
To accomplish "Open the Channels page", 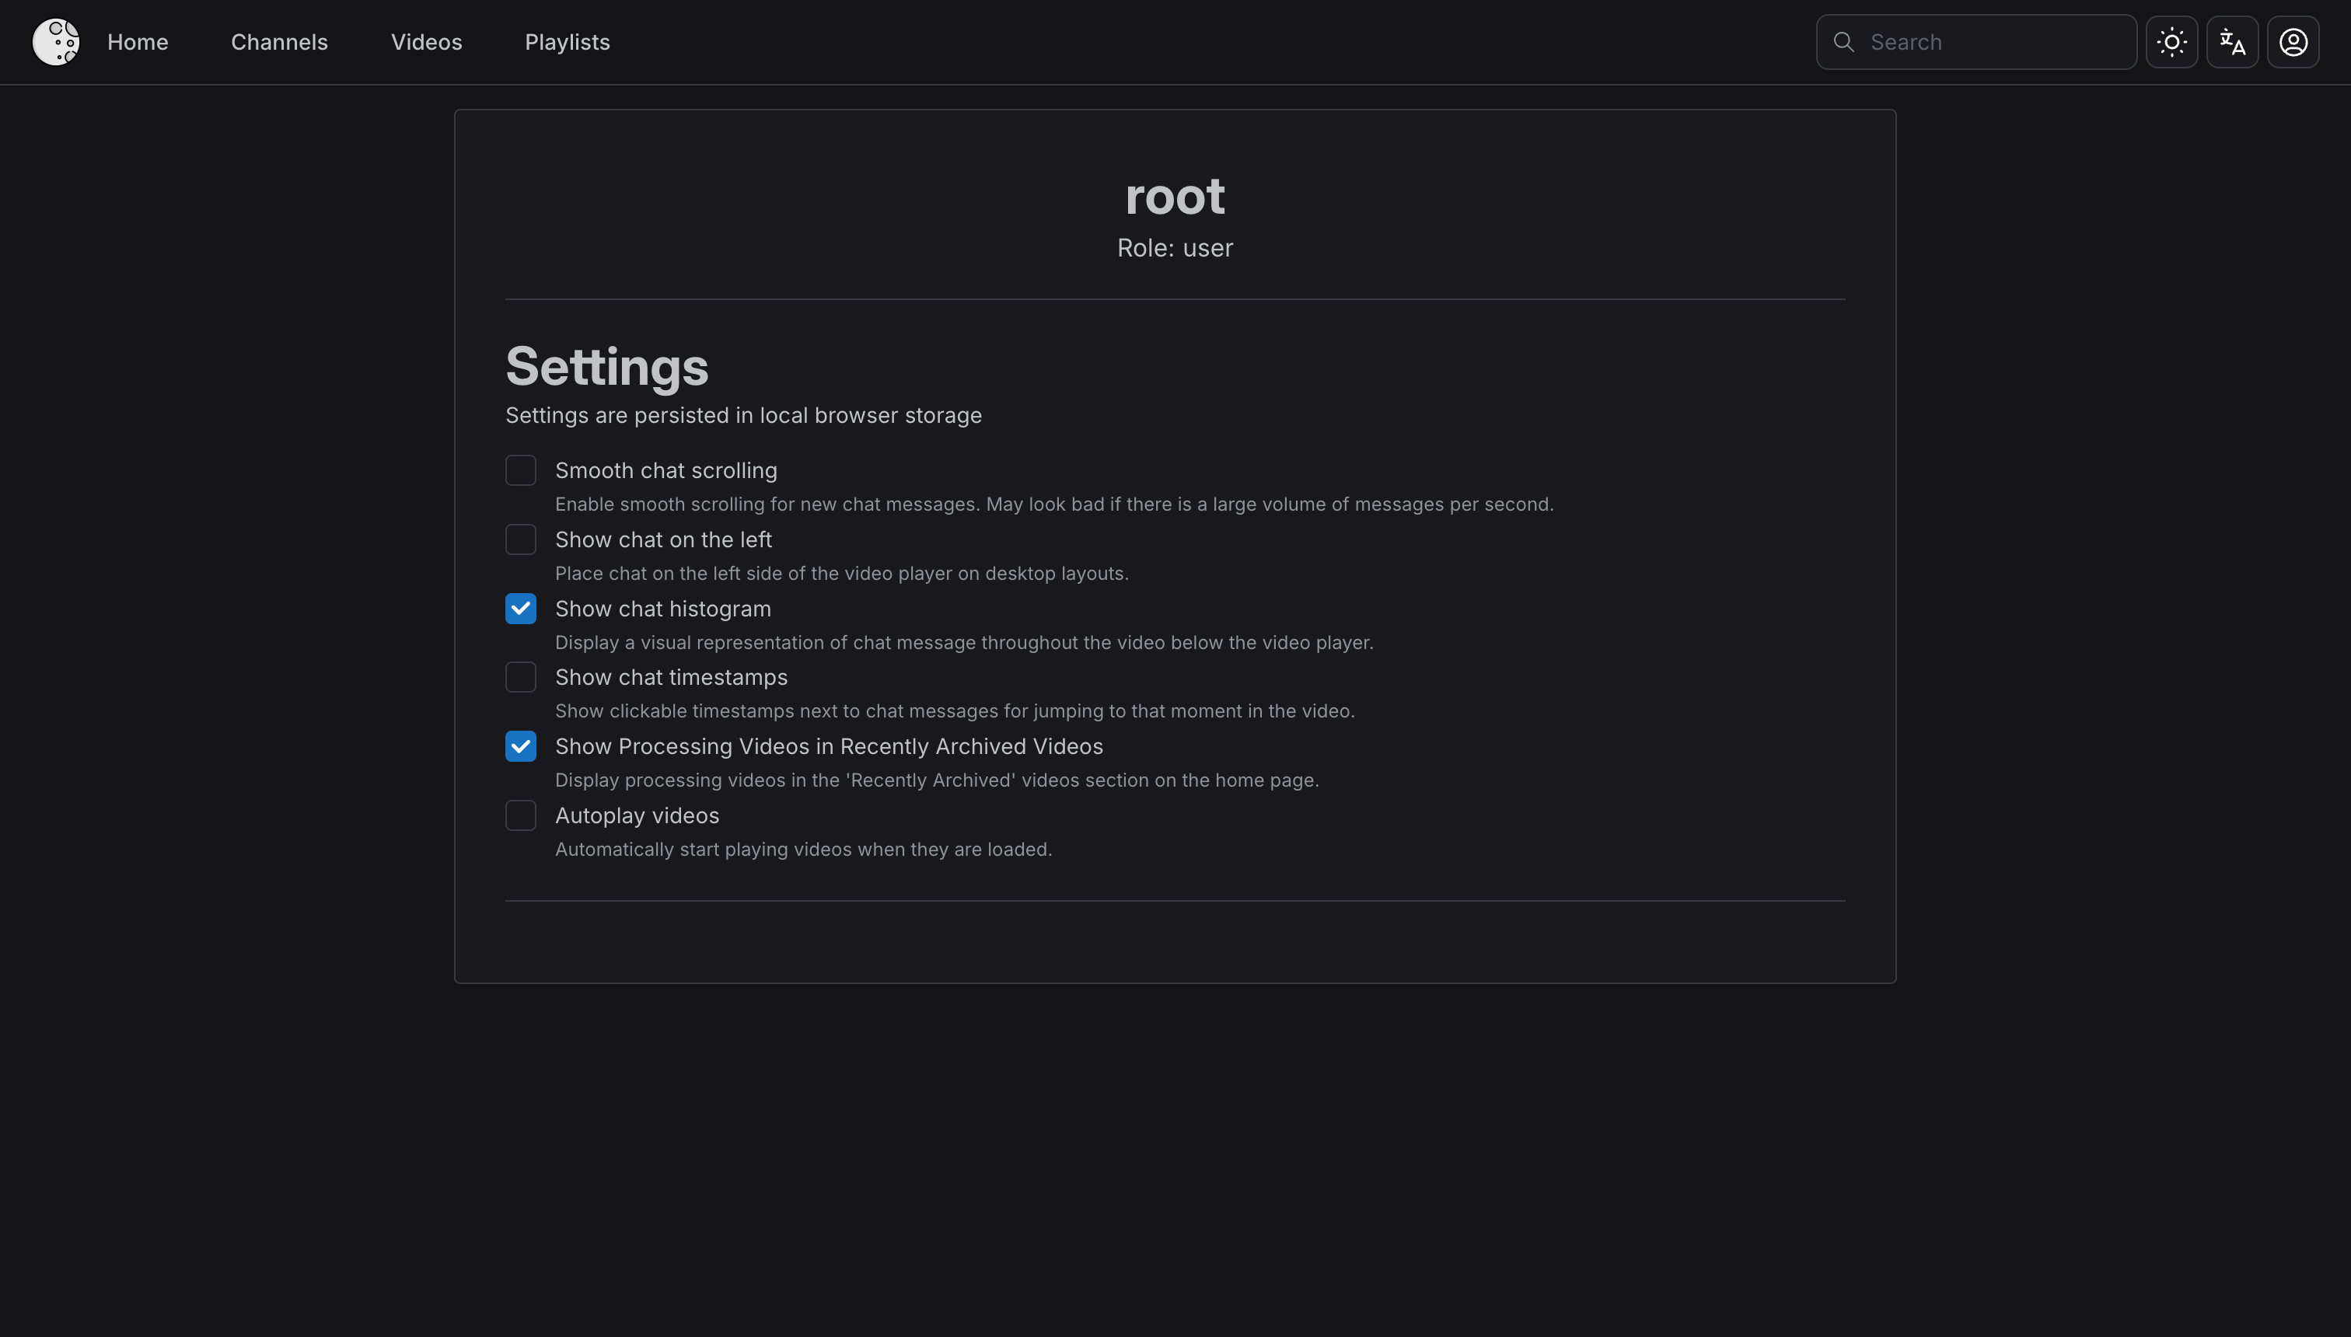I will (279, 42).
